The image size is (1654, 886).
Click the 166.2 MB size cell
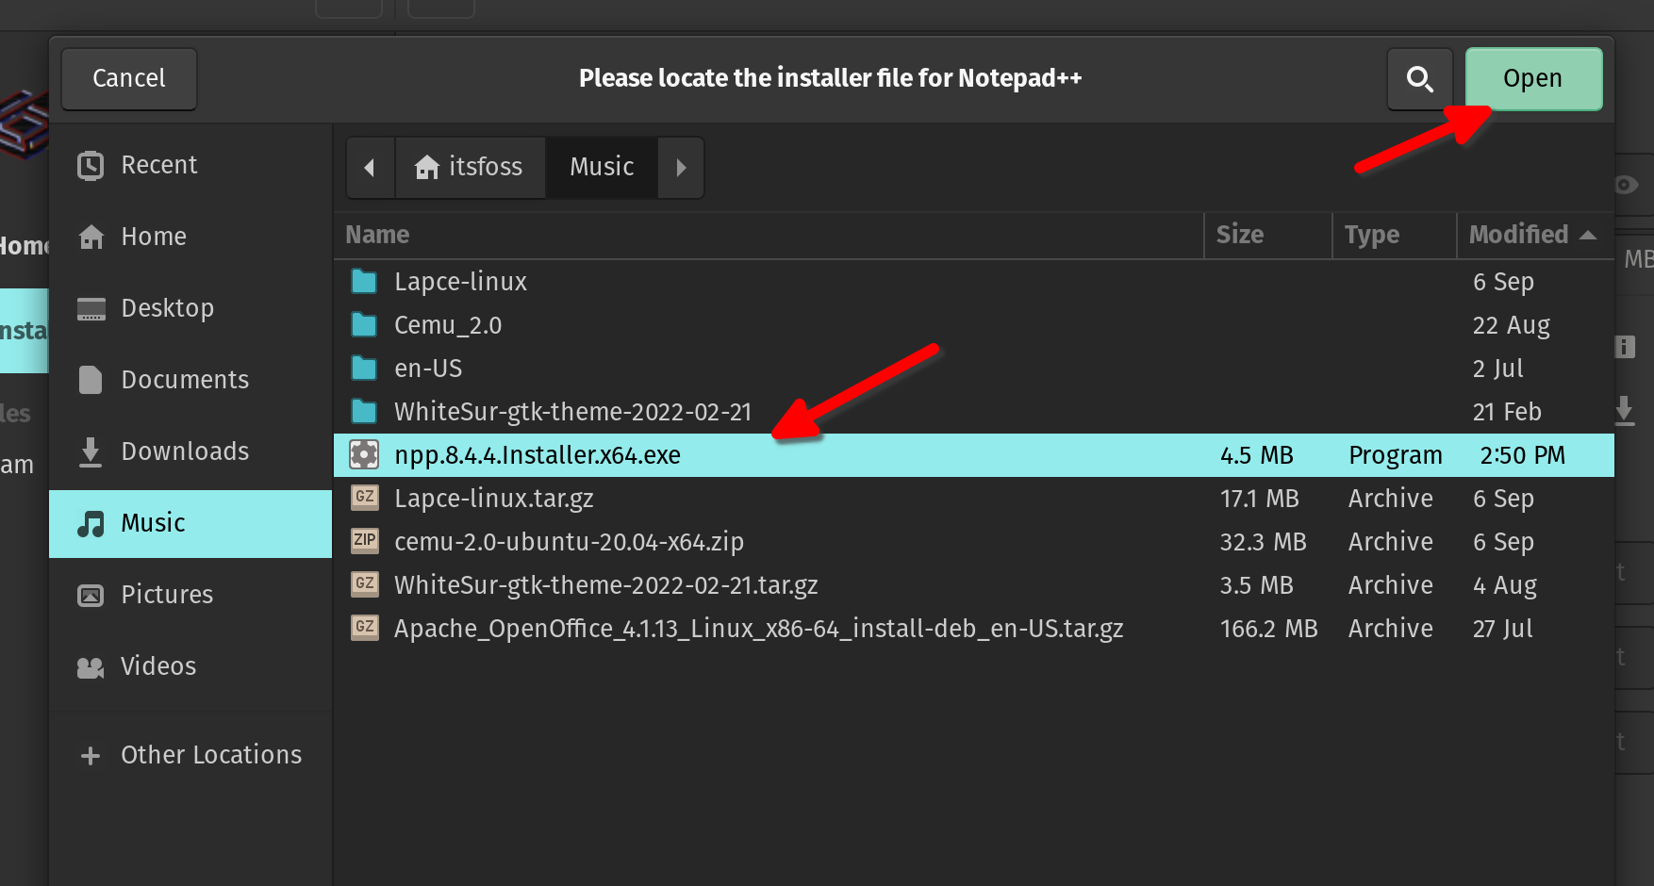(1269, 629)
